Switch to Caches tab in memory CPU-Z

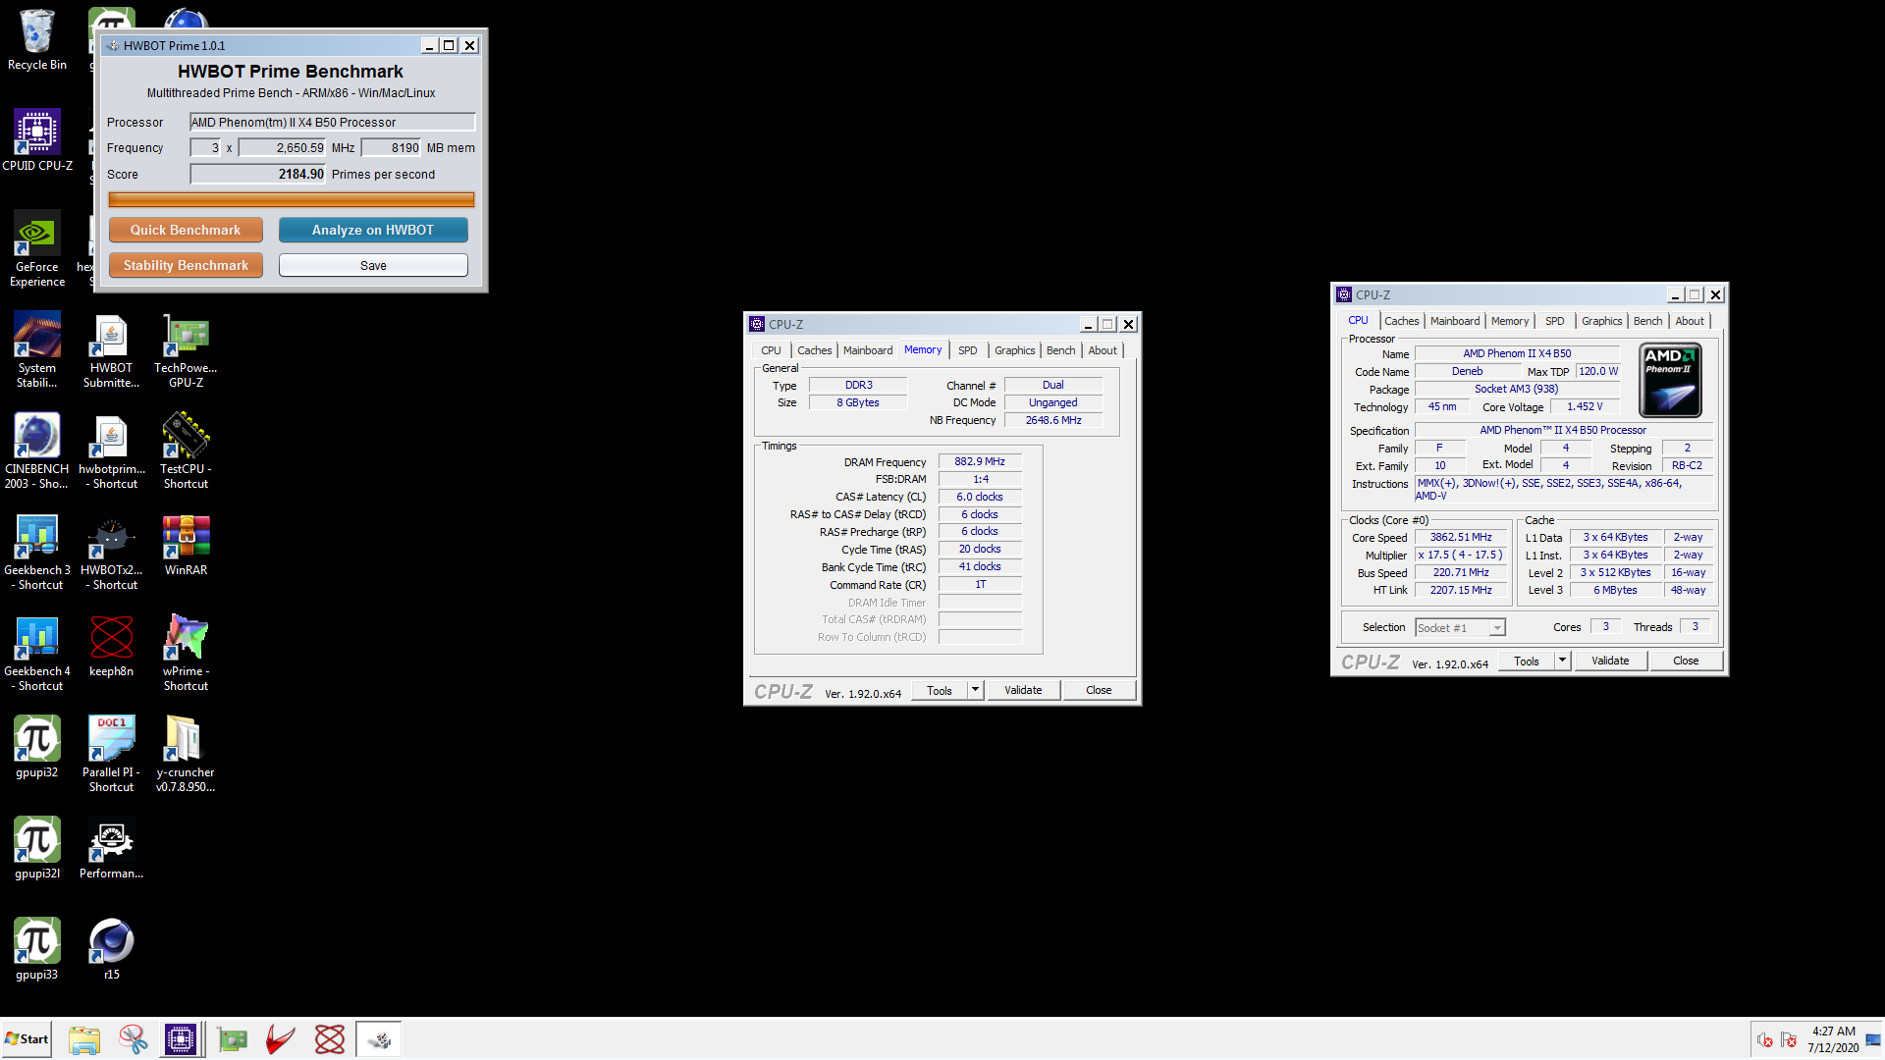tap(814, 350)
